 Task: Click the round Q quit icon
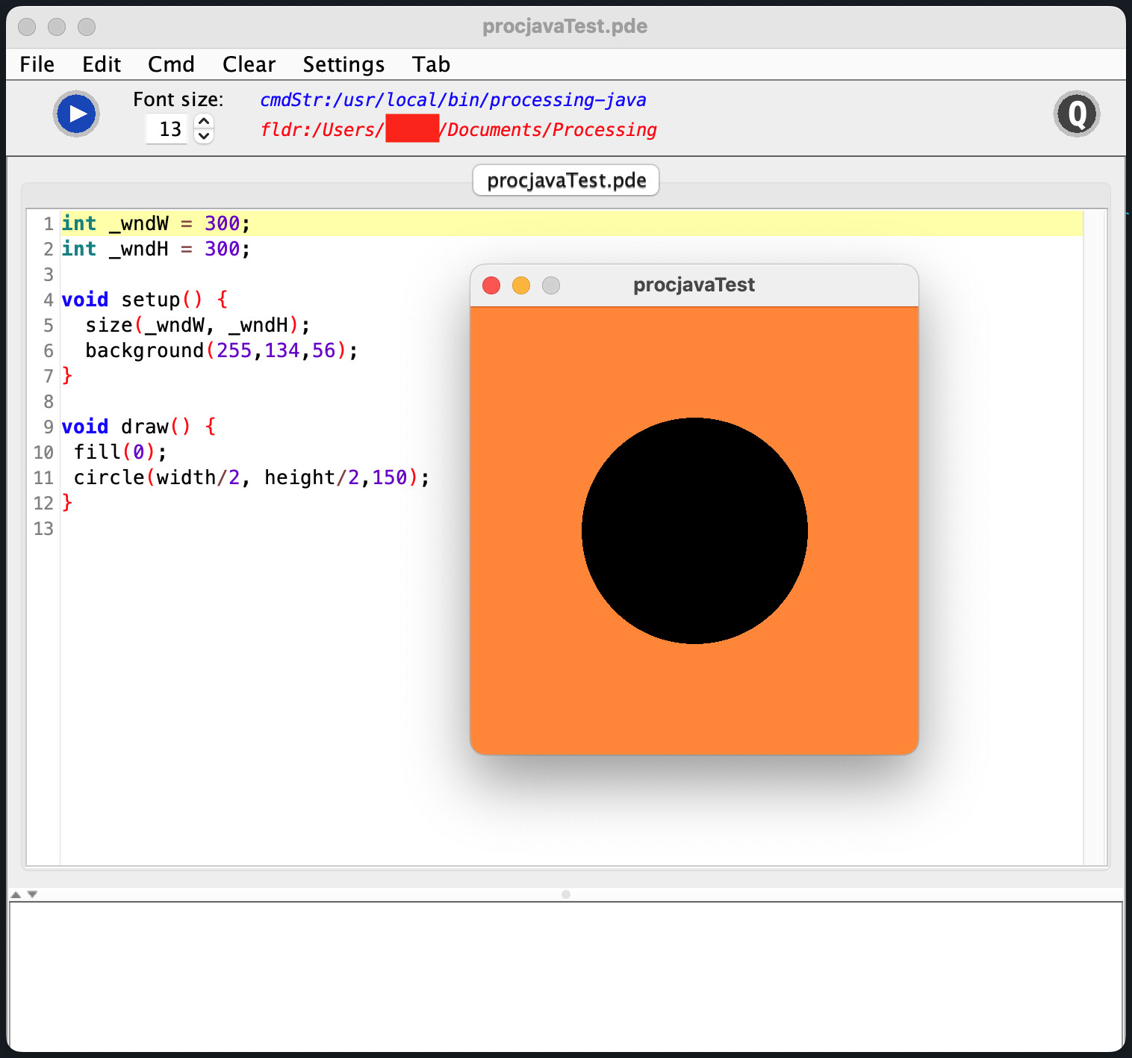click(x=1076, y=114)
